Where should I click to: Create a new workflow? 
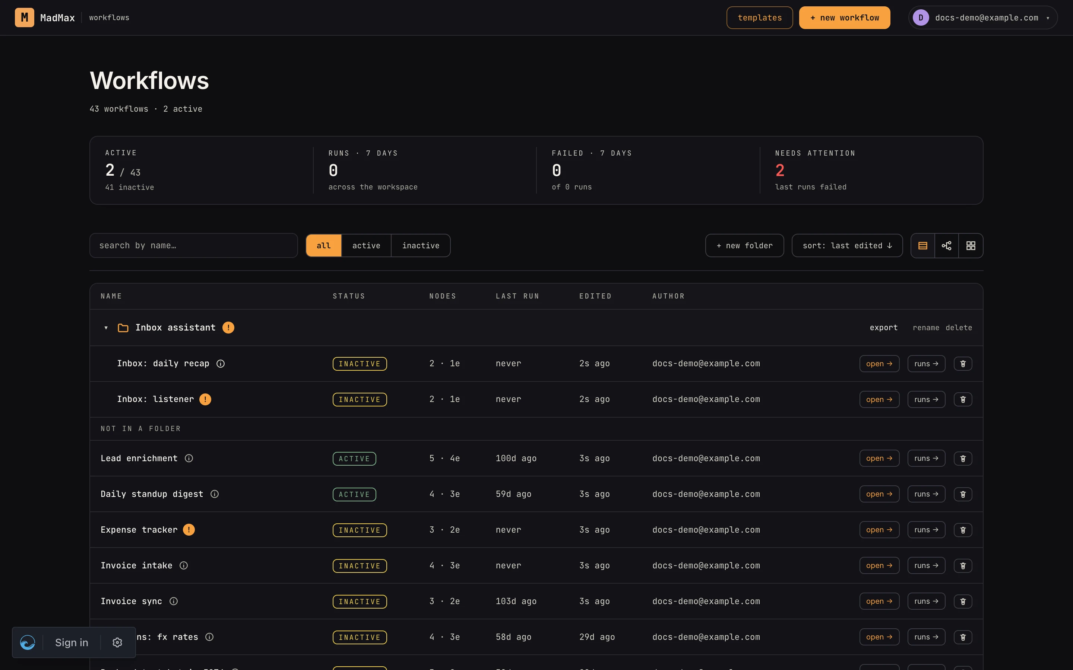pyautogui.click(x=844, y=18)
